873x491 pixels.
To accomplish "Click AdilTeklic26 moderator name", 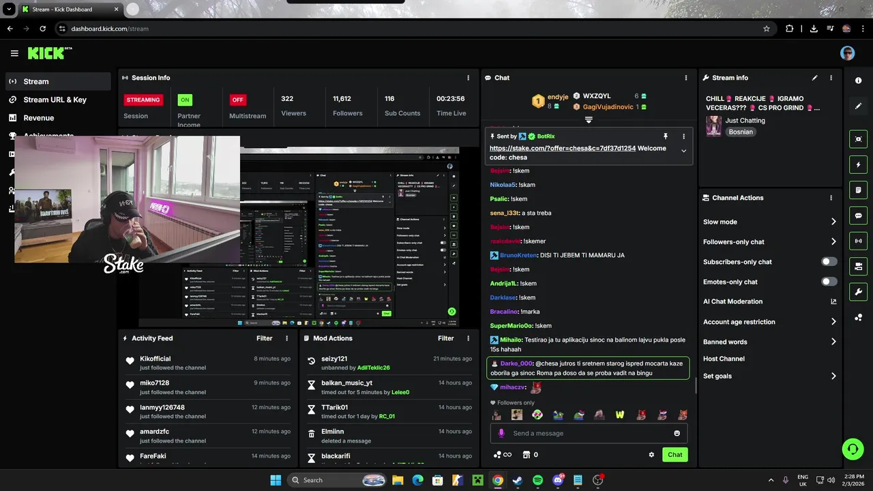I will 374,368.
